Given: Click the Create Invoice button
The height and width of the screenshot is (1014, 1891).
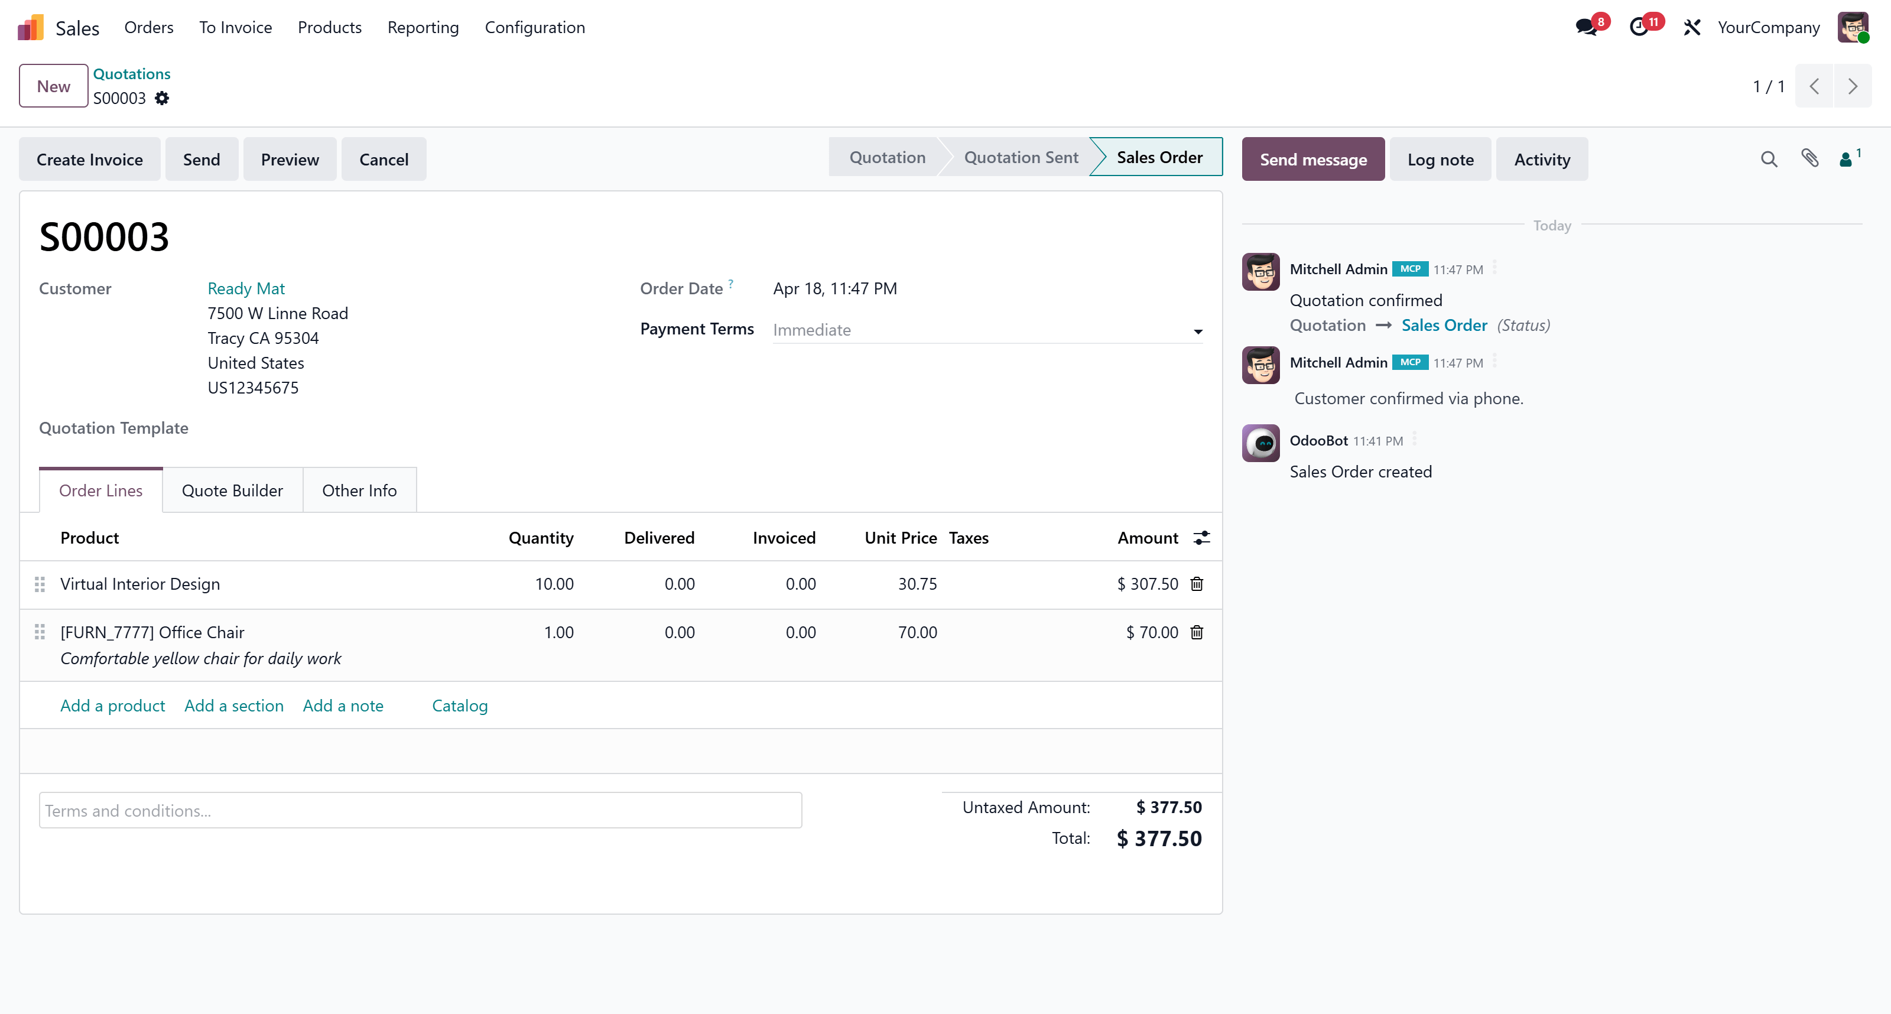Looking at the screenshot, I should pos(90,160).
